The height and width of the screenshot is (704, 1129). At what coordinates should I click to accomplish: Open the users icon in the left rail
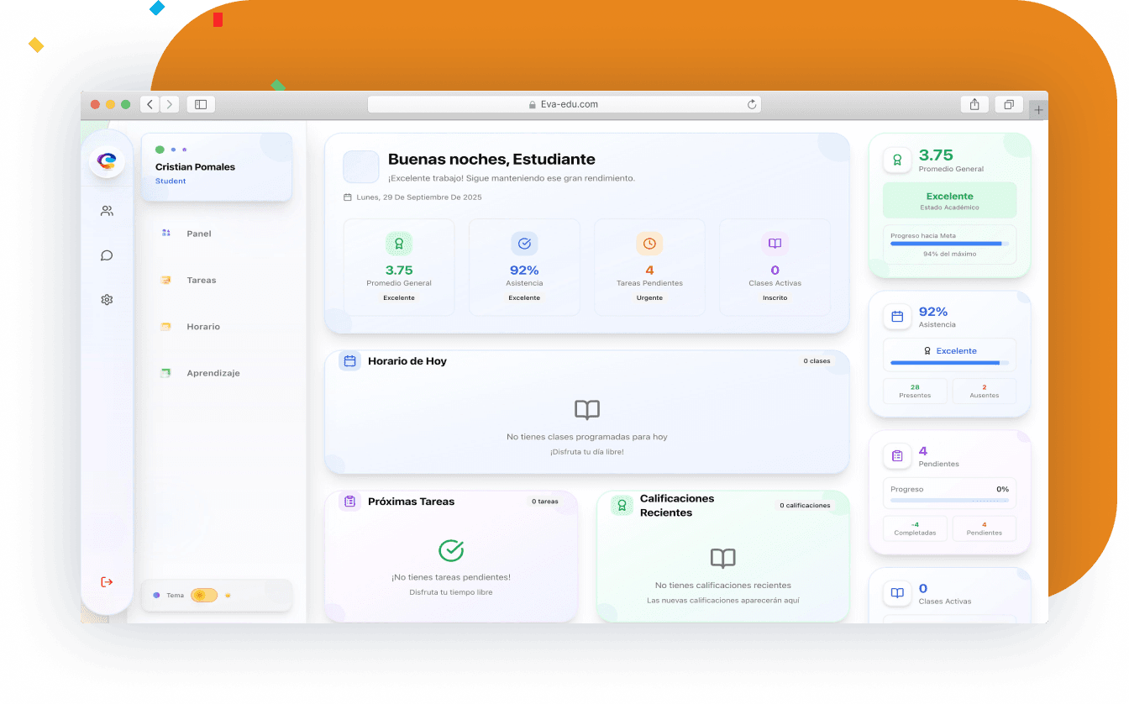(107, 211)
